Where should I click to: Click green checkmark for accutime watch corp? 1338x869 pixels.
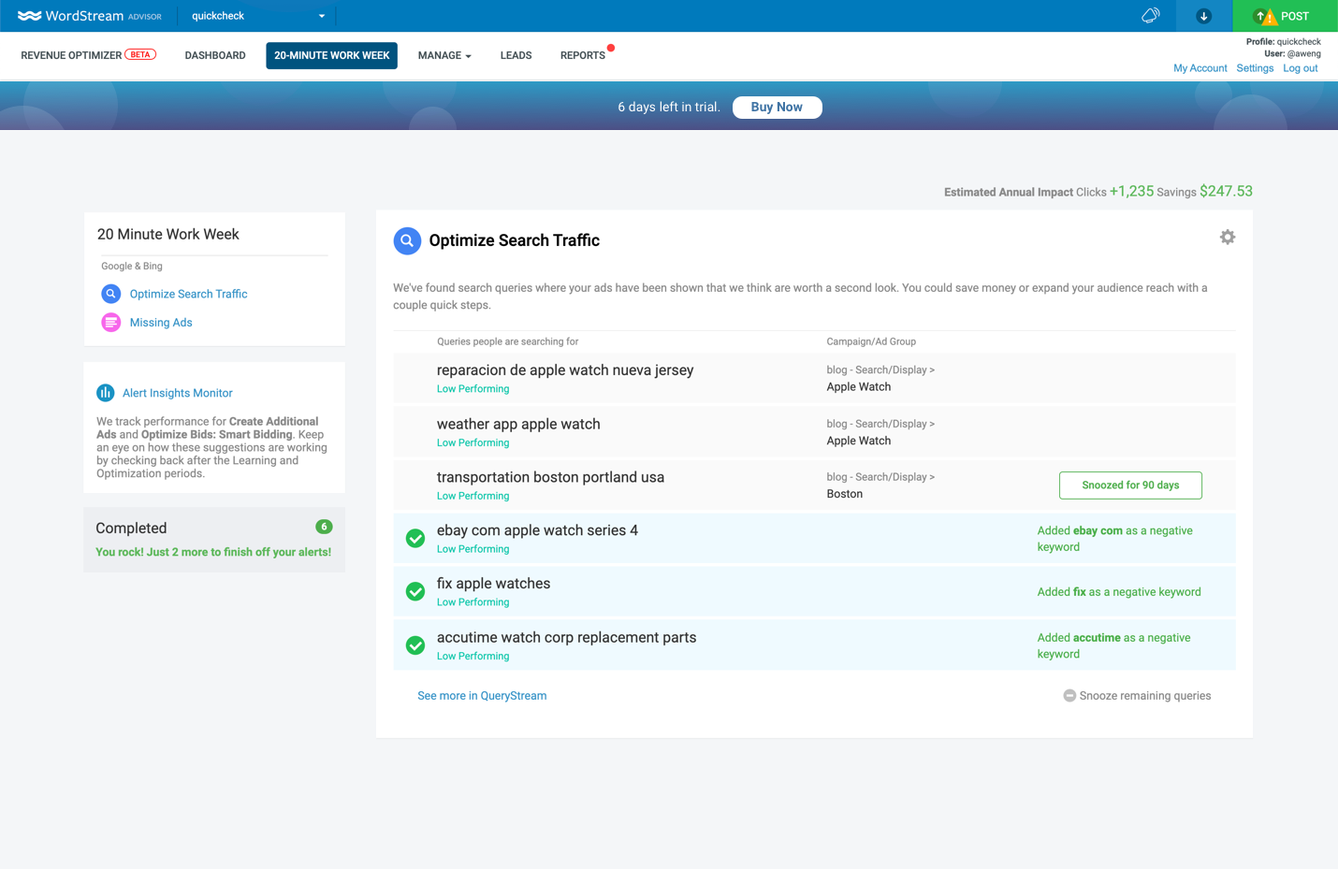click(415, 645)
